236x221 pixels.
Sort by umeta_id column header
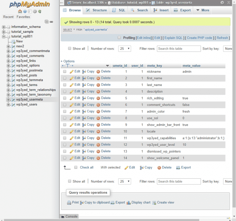click(120, 66)
